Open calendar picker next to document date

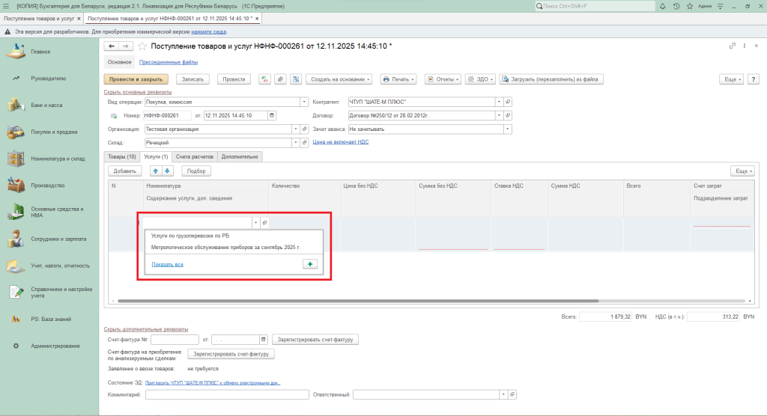point(271,115)
